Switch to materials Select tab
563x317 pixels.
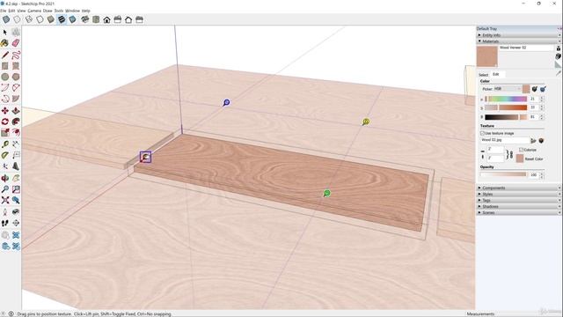pos(483,75)
